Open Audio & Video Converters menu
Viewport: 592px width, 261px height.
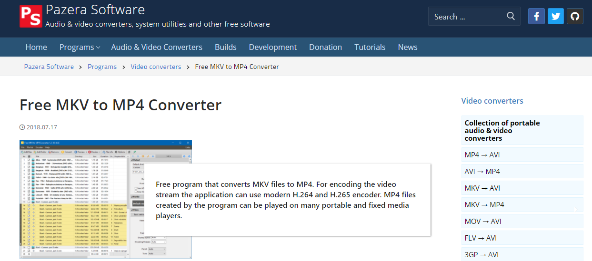coord(157,47)
